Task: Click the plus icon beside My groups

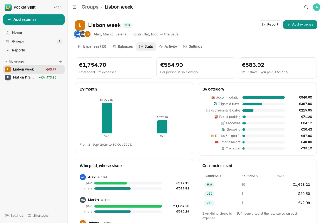Action: pos(60,62)
